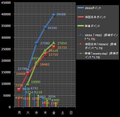Select the blue bar label 3056
The height and width of the screenshot is (117, 120).
point(52,96)
